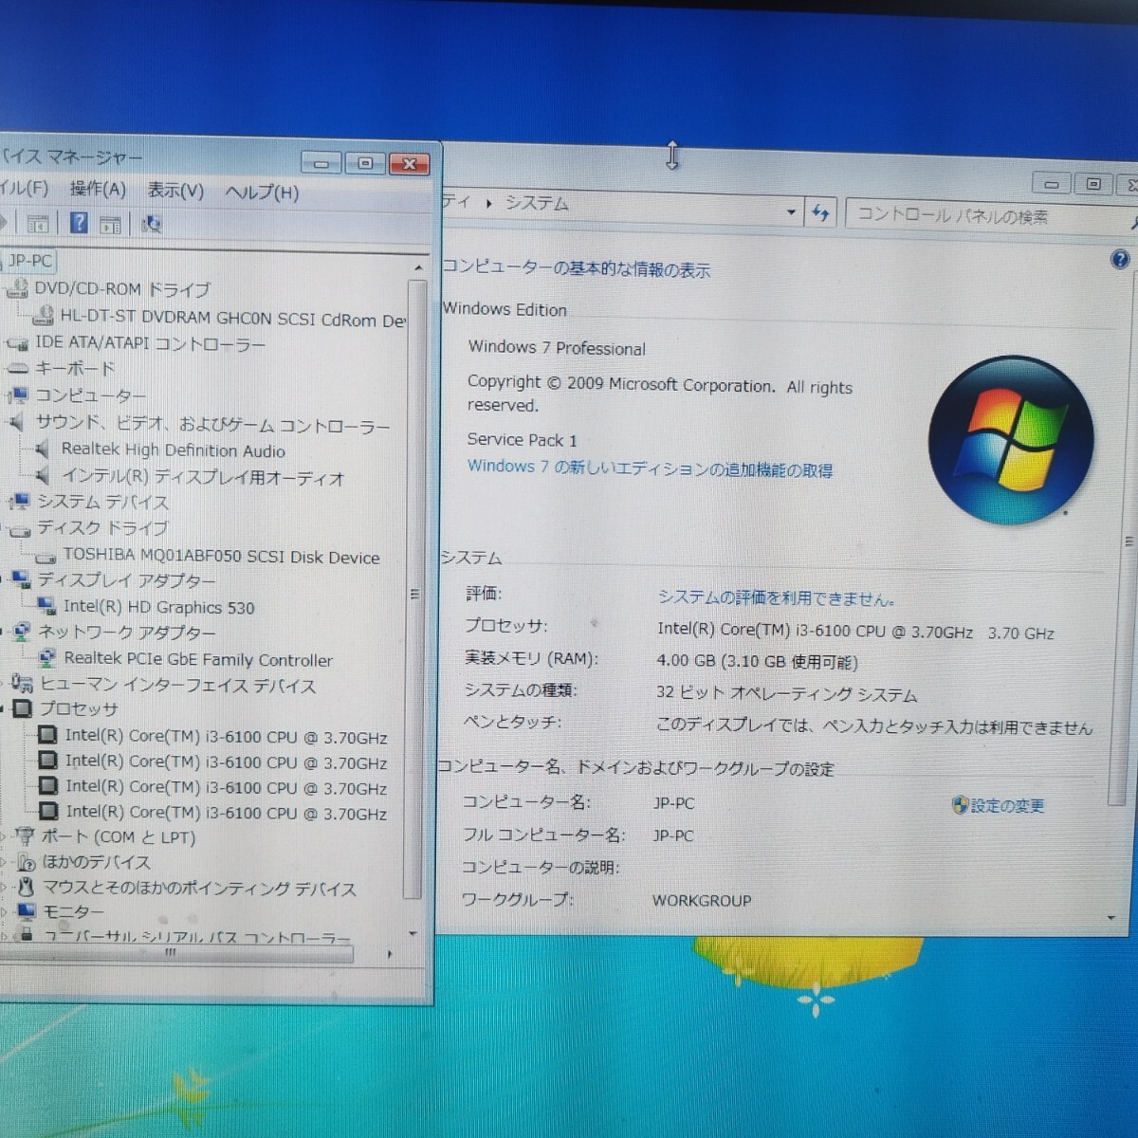
Task: Click the speaker icon beside Realtek High Definition Audio
Action: pyautogui.click(x=43, y=450)
